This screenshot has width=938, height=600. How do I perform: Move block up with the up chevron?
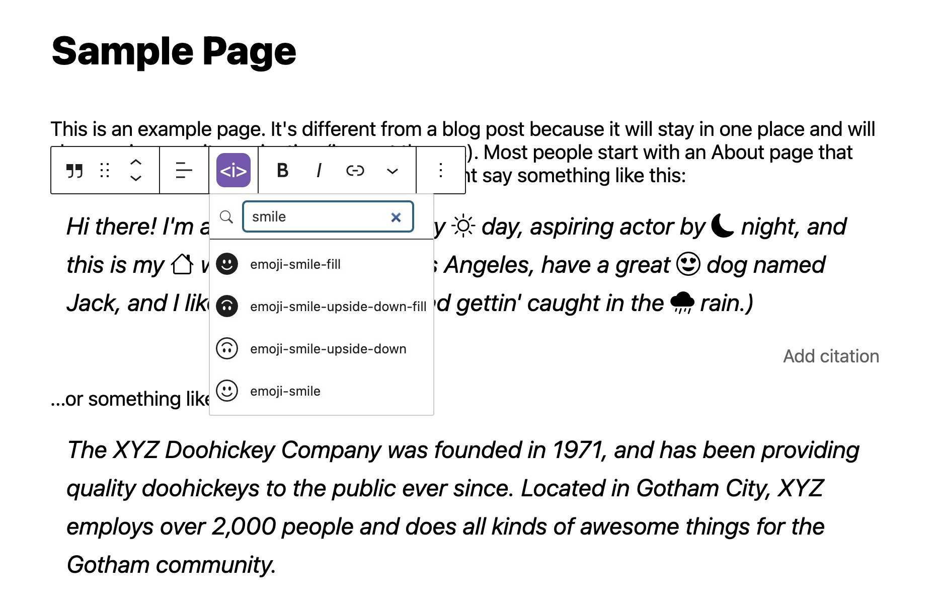coord(136,163)
